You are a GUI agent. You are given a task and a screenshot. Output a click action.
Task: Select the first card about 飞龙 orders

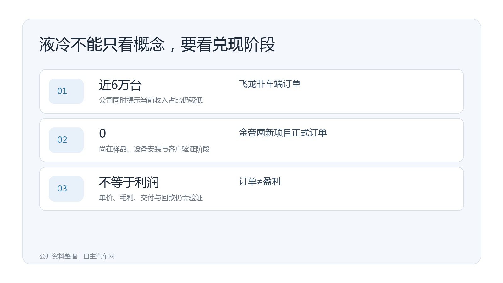[x=251, y=91]
